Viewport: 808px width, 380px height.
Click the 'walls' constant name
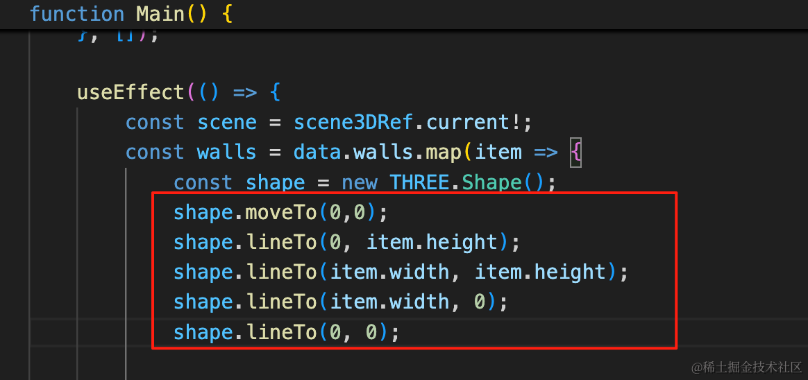click(226, 153)
